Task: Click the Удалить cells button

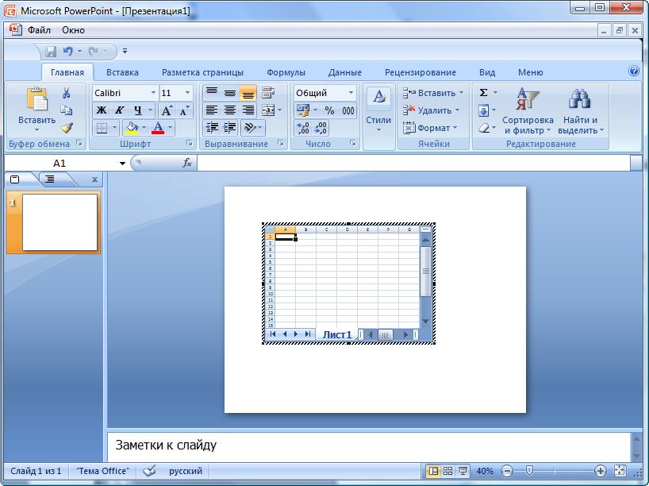Action: 431,110
